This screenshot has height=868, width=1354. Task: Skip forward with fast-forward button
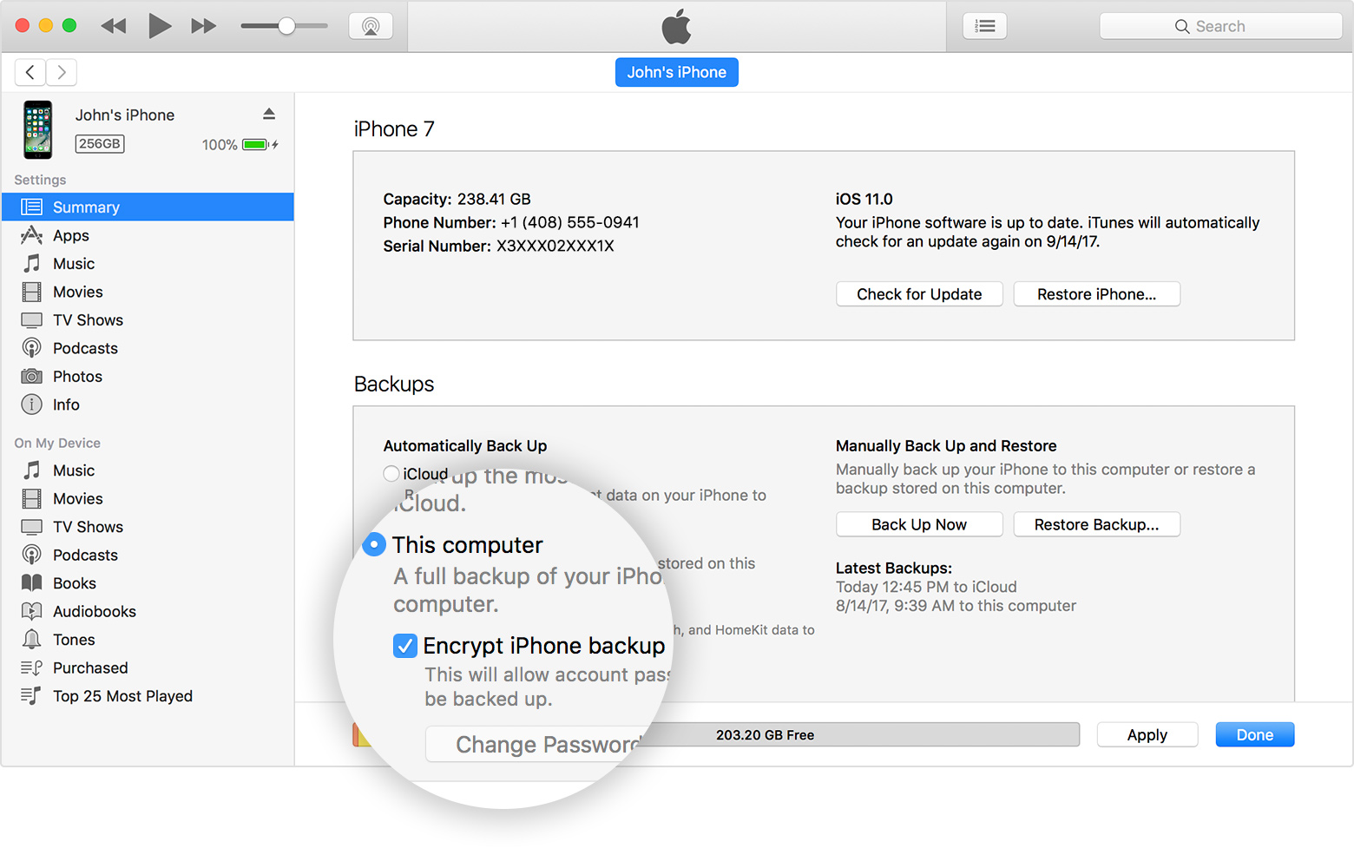pos(204,26)
